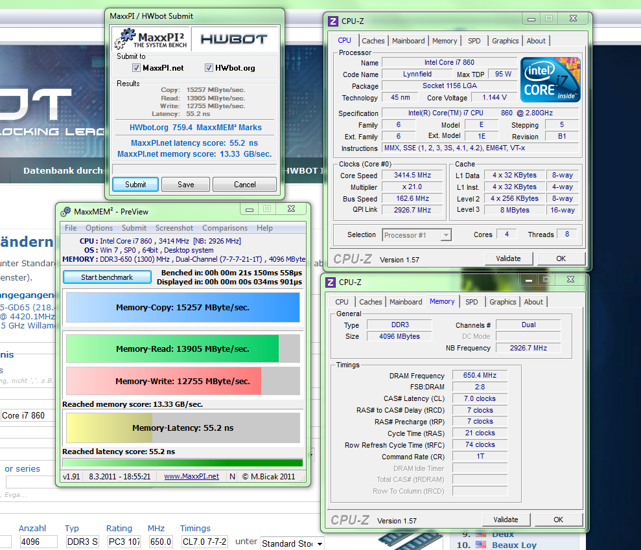The width and height of the screenshot is (641, 550).
Task: Open the Screenshot menu in MaxxMEM
Action: pyautogui.click(x=174, y=228)
